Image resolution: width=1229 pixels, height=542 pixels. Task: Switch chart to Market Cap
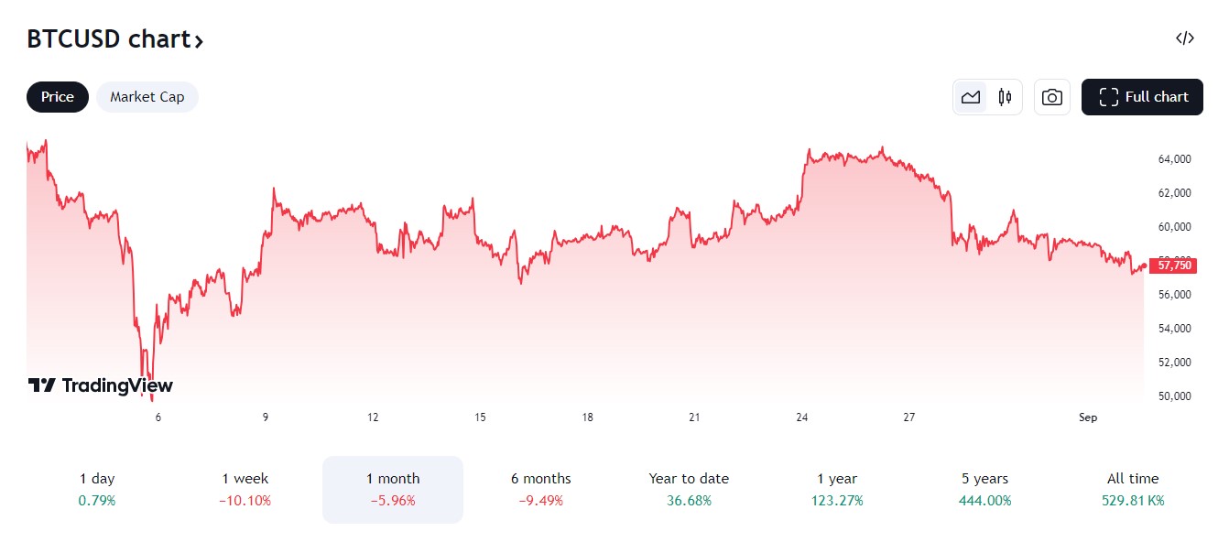[x=147, y=97]
